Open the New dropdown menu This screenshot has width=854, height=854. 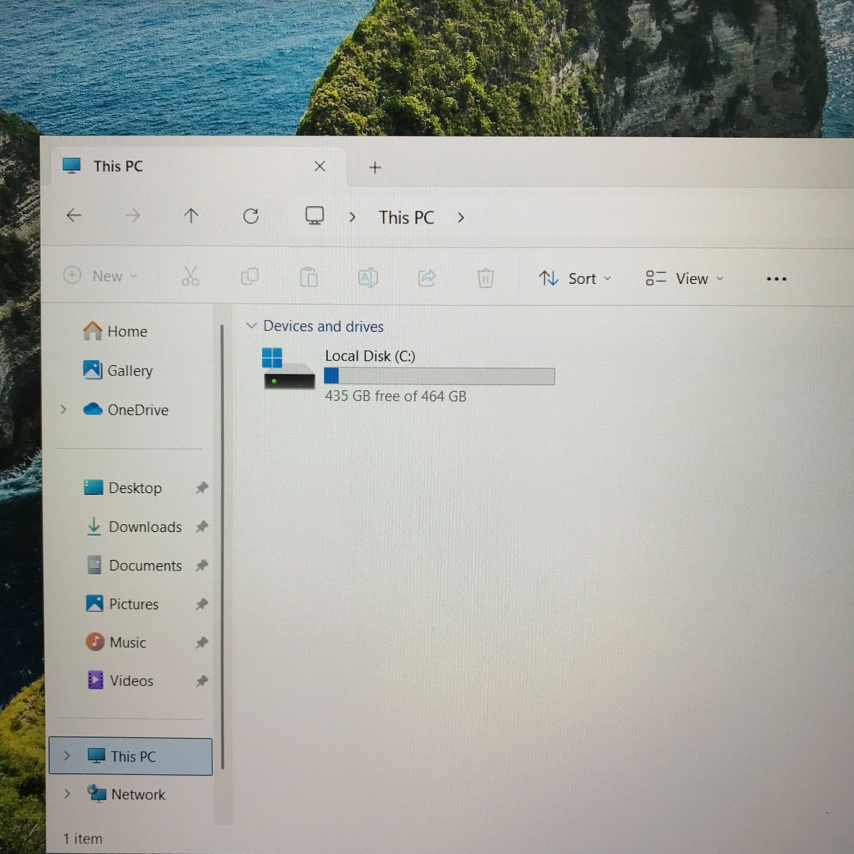point(101,276)
